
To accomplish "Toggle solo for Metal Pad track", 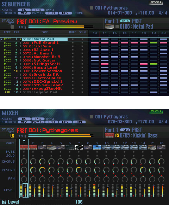I will click(x=82, y=39).
